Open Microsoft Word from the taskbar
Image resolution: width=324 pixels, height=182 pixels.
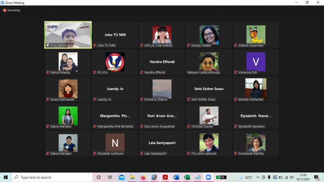tap(176, 177)
